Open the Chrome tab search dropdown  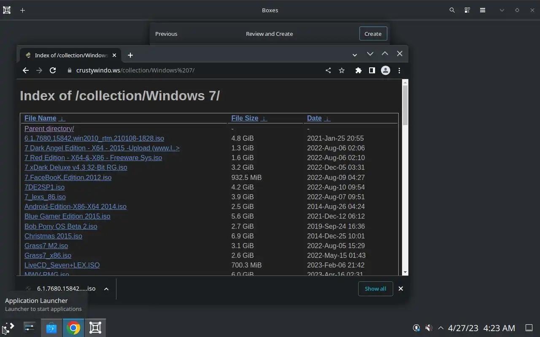pyautogui.click(x=355, y=55)
